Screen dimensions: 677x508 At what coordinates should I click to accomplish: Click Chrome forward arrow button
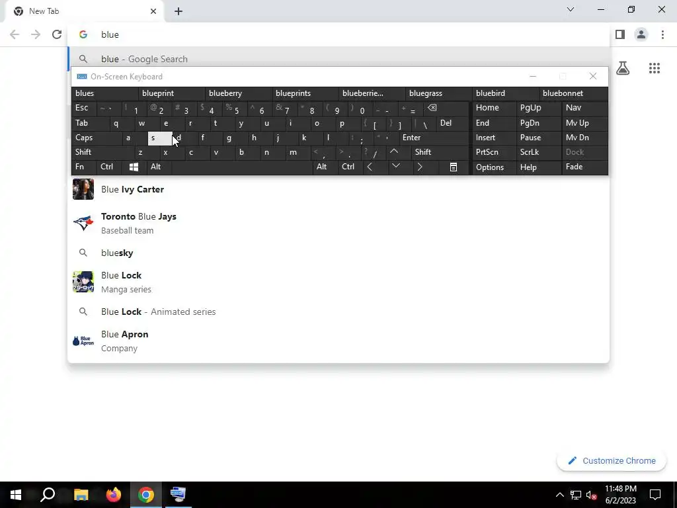(36, 34)
